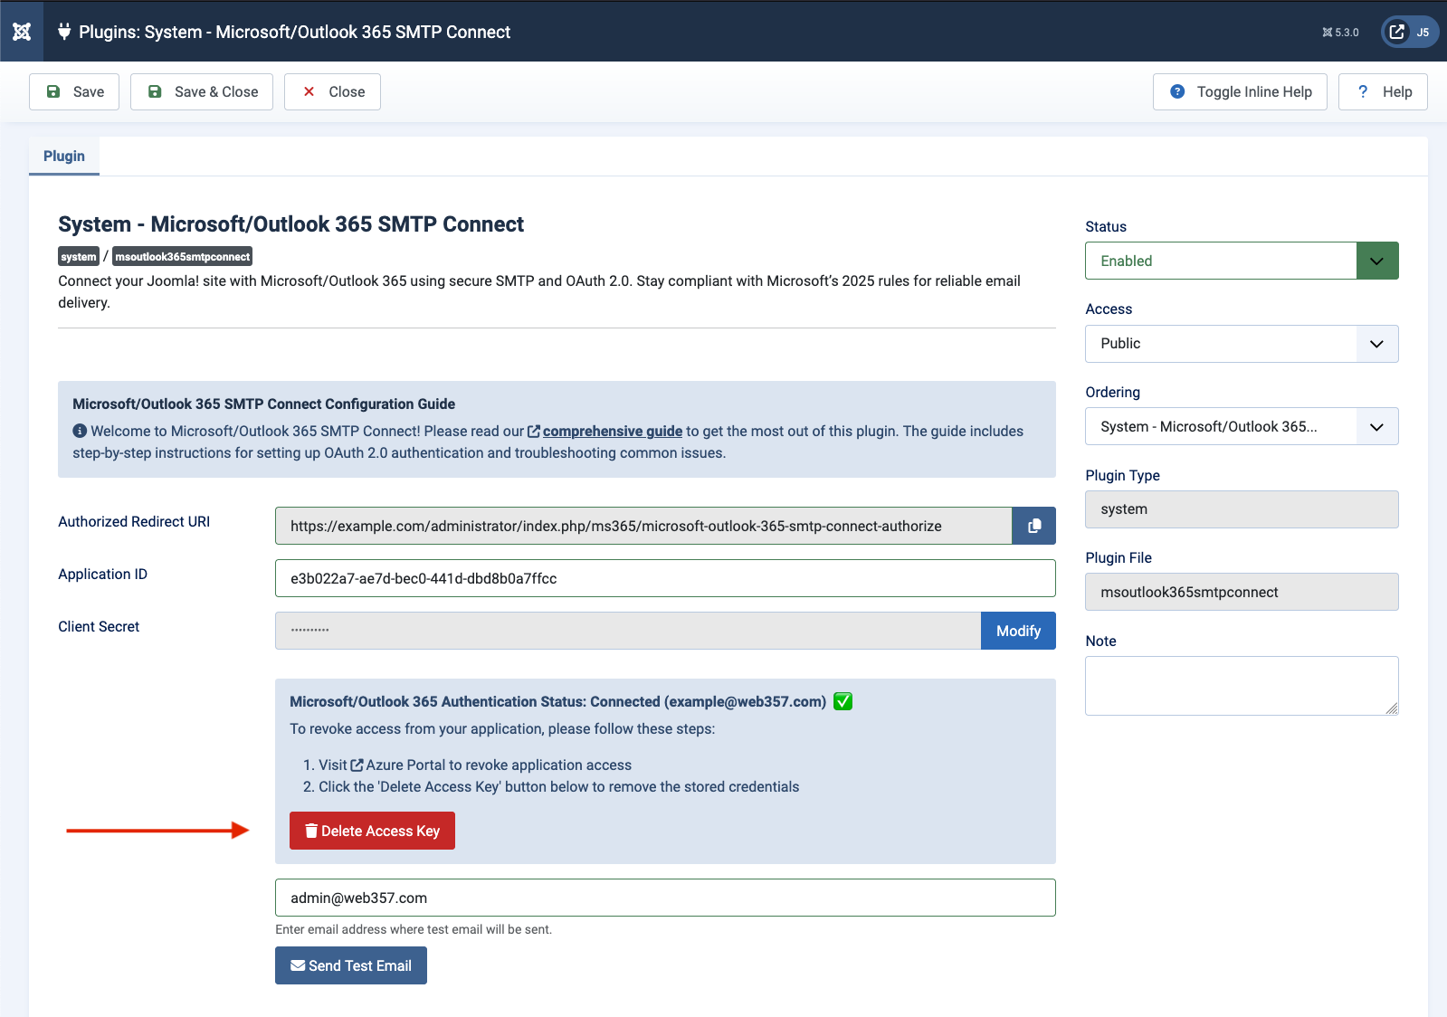Switch to the Plugin tab

click(64, 156)
